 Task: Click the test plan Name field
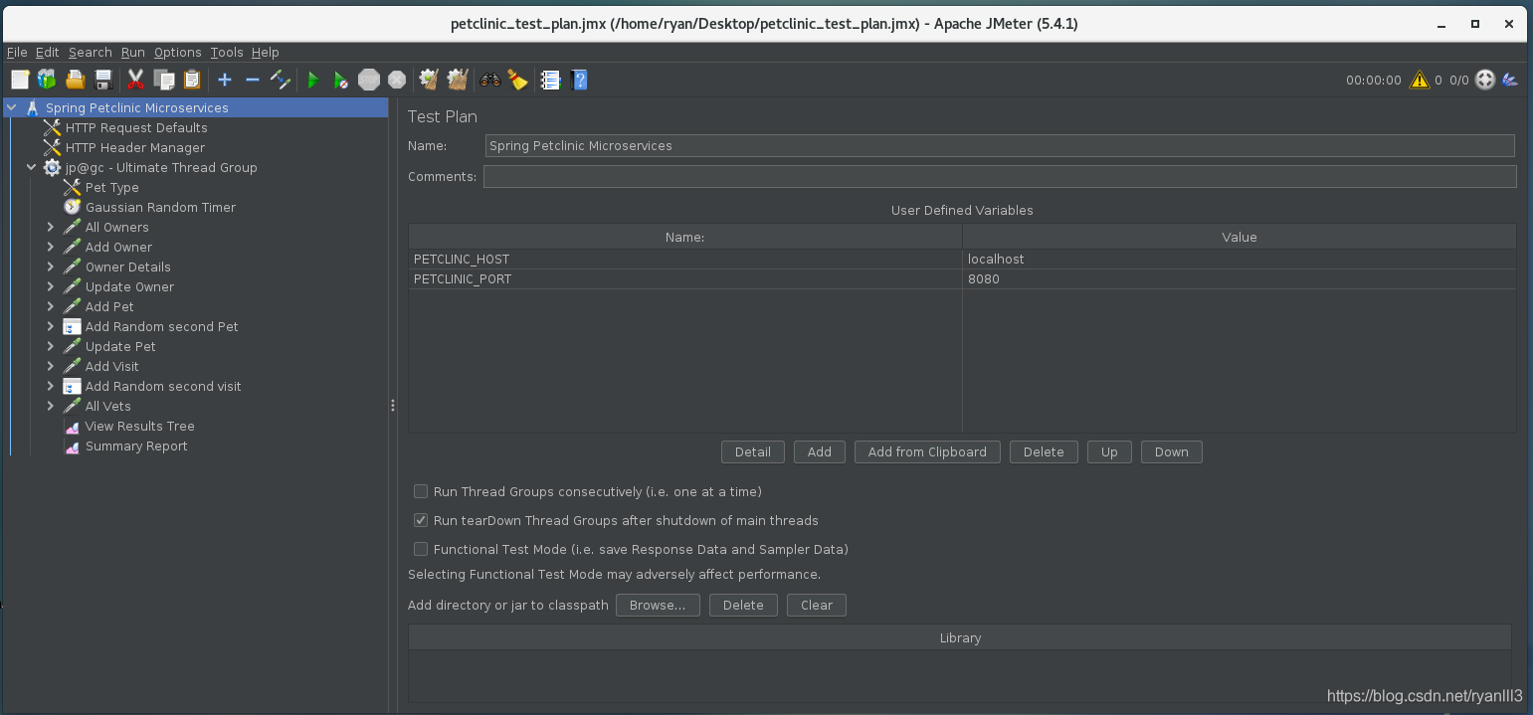(x=1000, y=145)
